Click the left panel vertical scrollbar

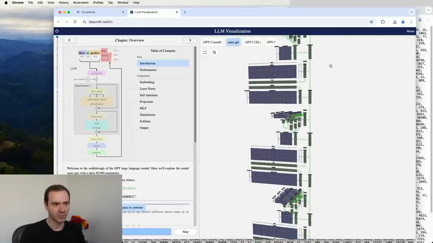click(195, 94)
